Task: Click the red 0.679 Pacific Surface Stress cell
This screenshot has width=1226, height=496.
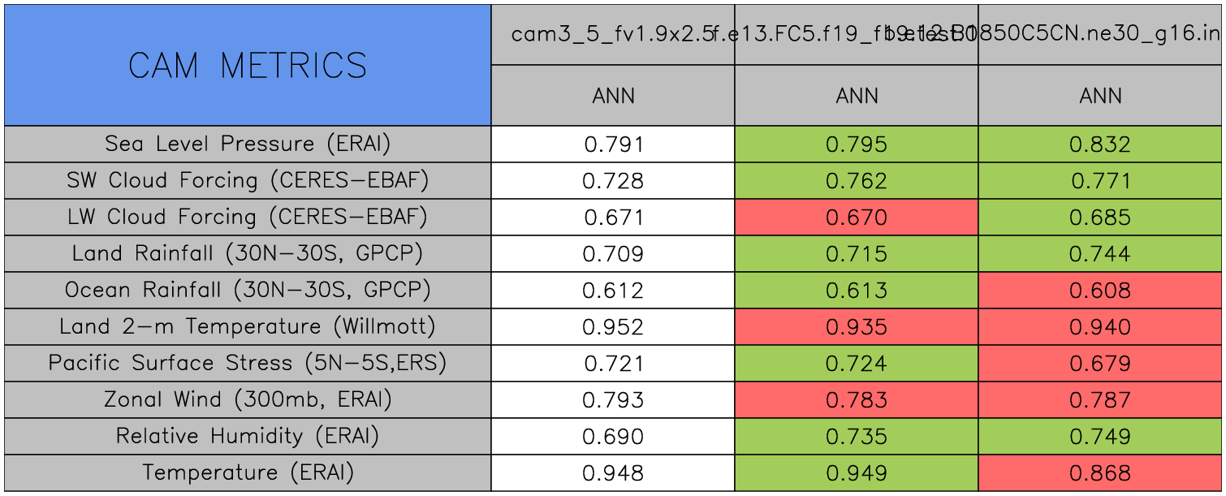Action: 1100,364
